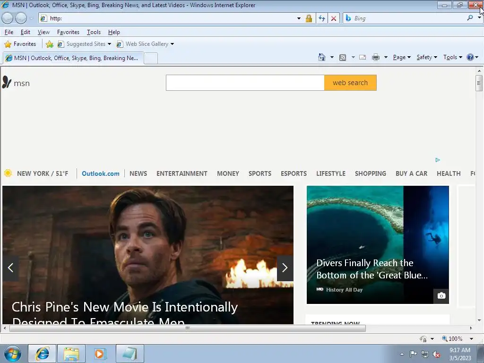This screenshot has width=484, height=363.
Task: Open the Help menu
Action: [114, 32]
